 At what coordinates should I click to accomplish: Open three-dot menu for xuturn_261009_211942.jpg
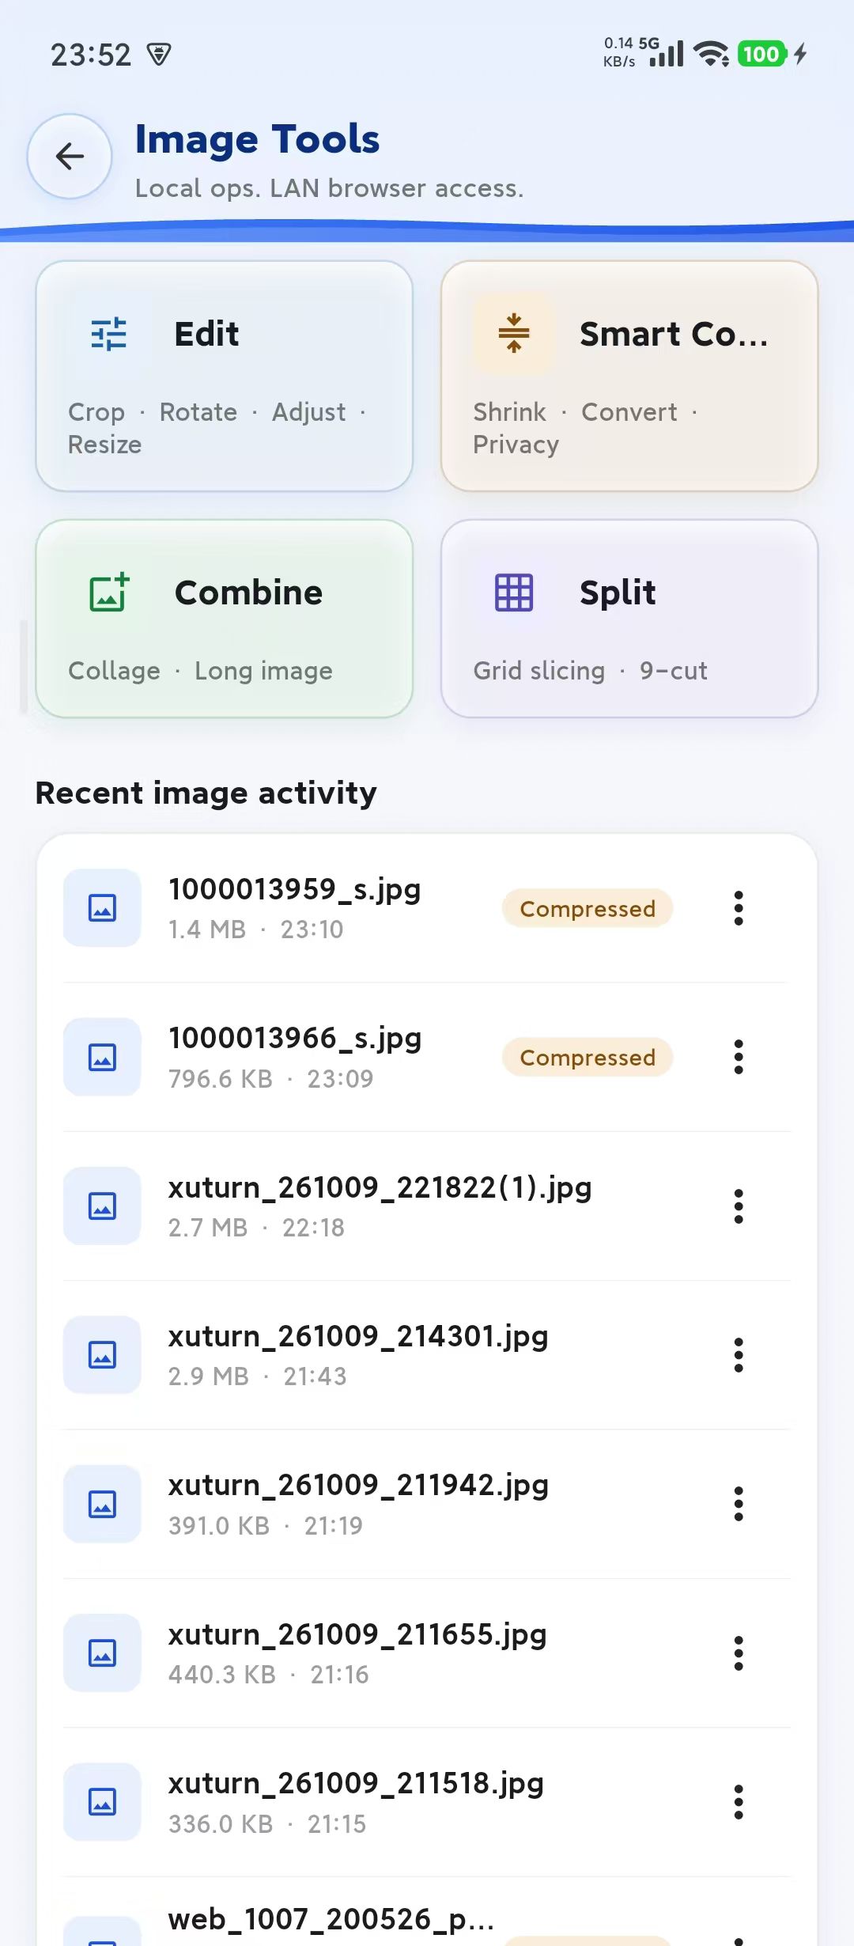point(739,1504)
